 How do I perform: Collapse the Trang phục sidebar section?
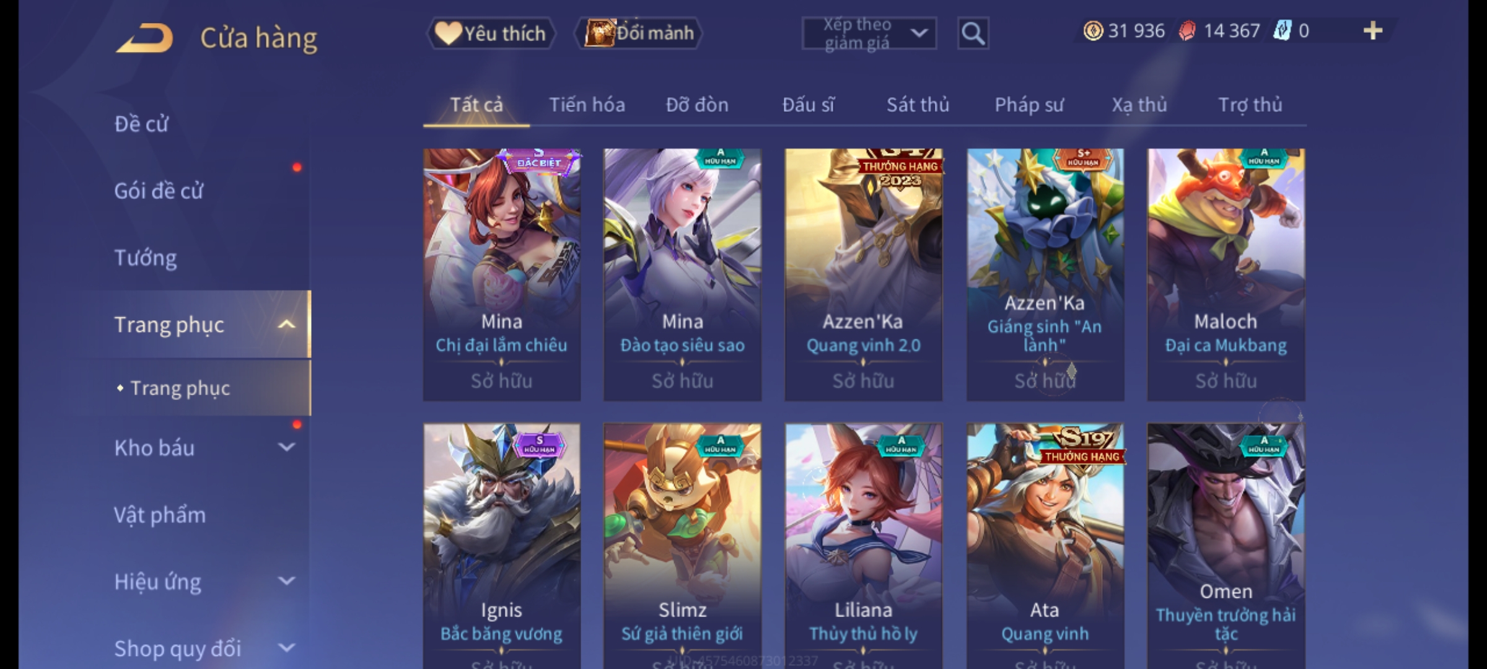point(286,325)
